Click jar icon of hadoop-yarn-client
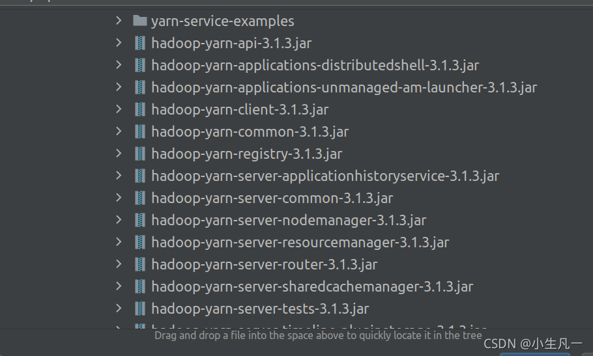Image resolution: width=593 pixels, height=356 pixels. (x=140, y=109)
